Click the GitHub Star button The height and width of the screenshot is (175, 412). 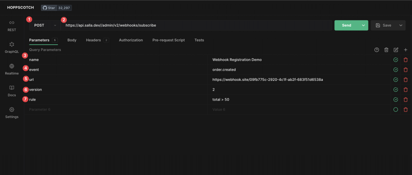point(49,8)
